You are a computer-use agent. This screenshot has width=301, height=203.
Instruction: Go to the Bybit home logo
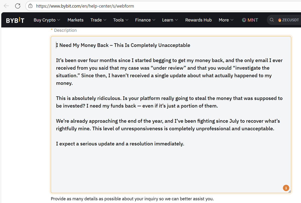point(15,20)
